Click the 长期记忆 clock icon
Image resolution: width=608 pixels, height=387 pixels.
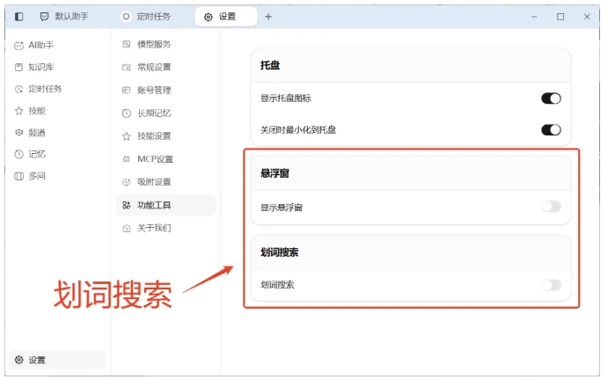(x=127, y=113)
